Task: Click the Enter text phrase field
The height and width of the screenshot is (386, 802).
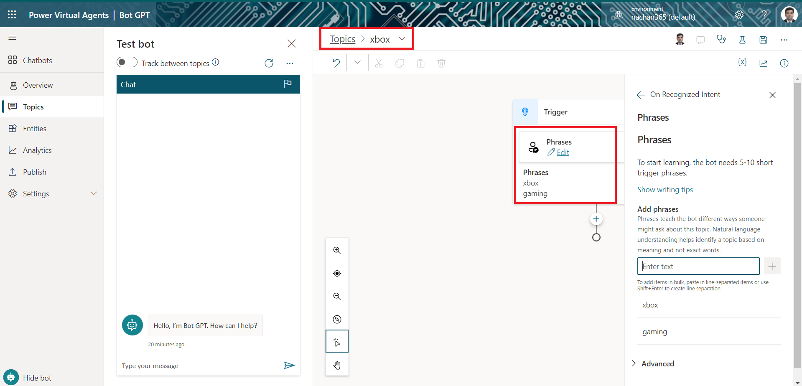Action: (x=698, y=266)
